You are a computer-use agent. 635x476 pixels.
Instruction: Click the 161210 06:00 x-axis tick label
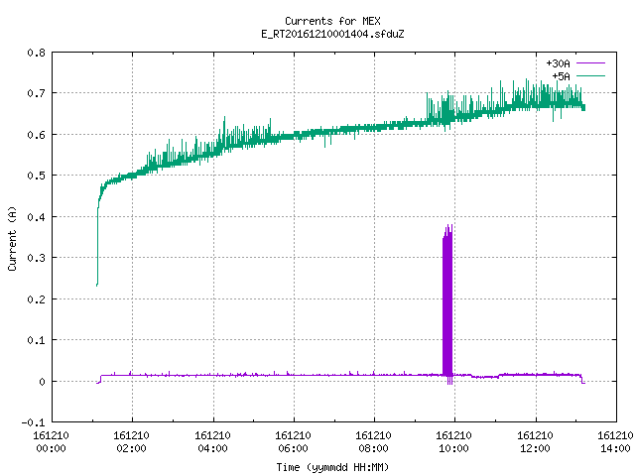[294, 442]
